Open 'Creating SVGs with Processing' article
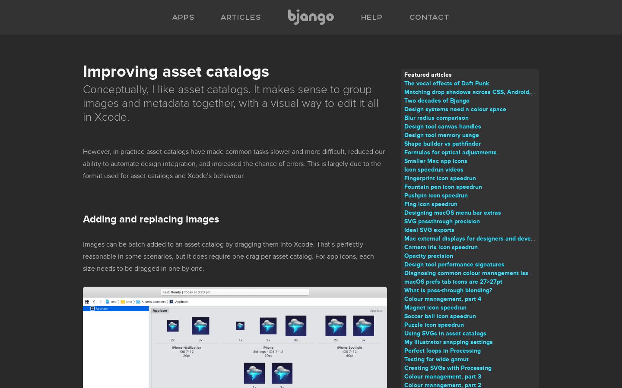 447,368
